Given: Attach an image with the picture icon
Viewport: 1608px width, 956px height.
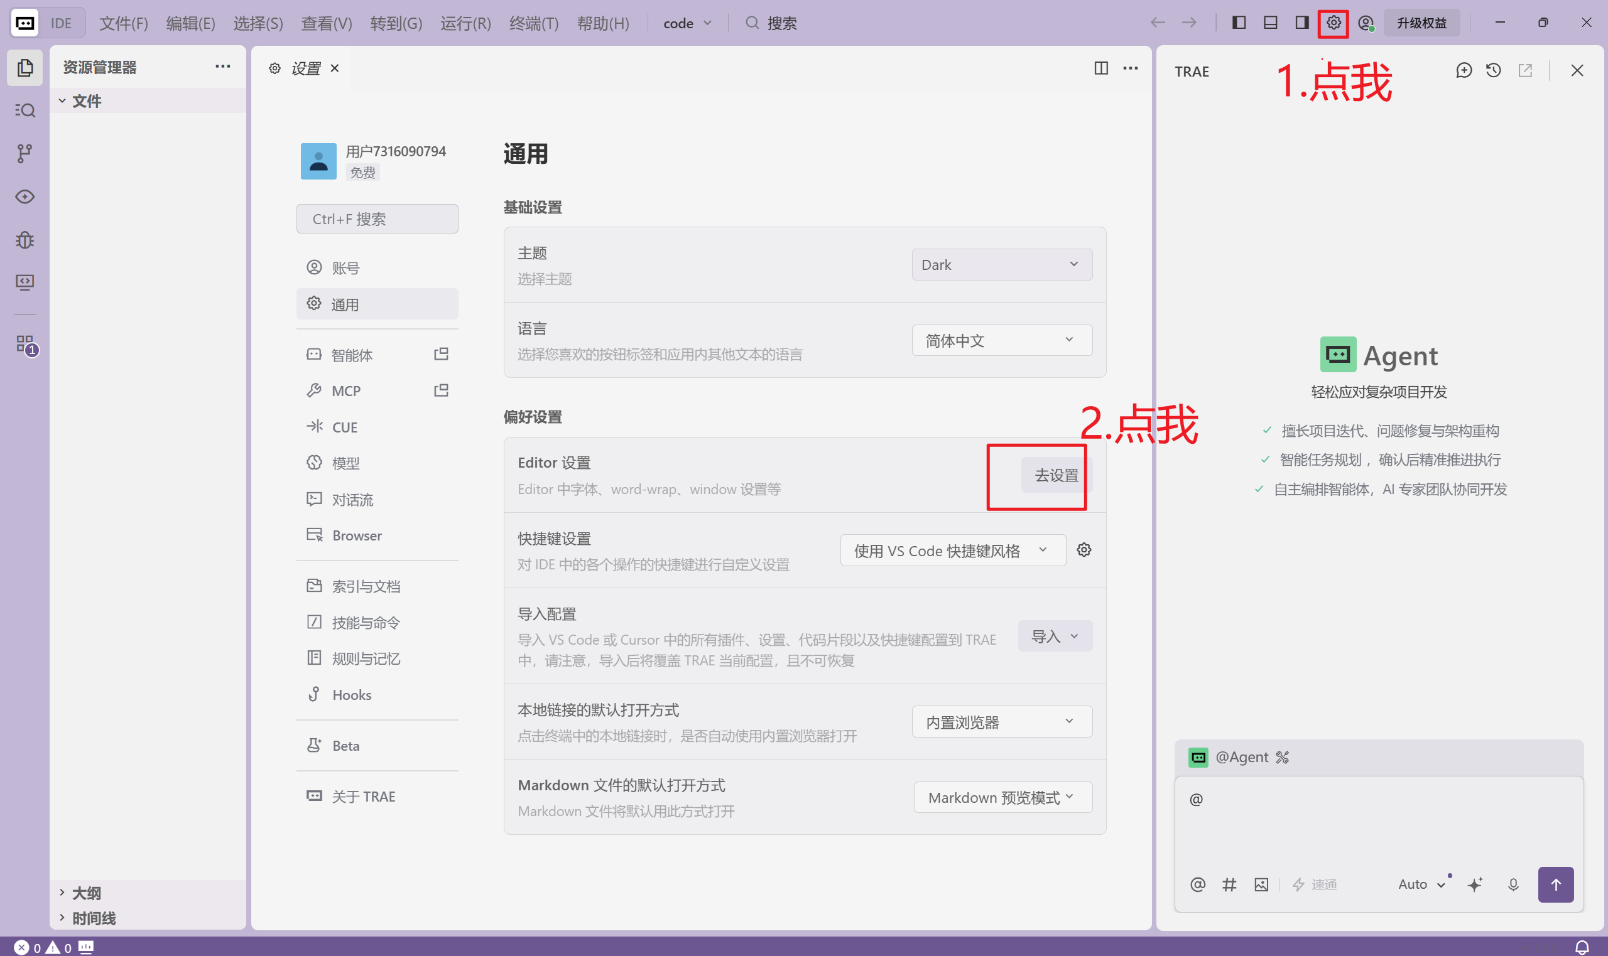Looking at the screenshot, I should point(1261,884).
